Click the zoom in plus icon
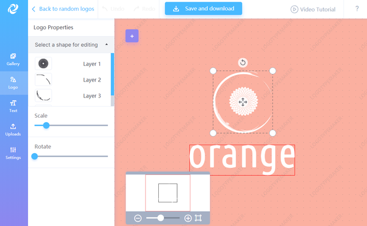This screenshot has height=226, width=367. point(188,219)
